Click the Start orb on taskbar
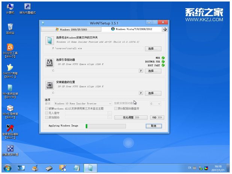This screenshot has width=232, height=174. tap(8, 168)
